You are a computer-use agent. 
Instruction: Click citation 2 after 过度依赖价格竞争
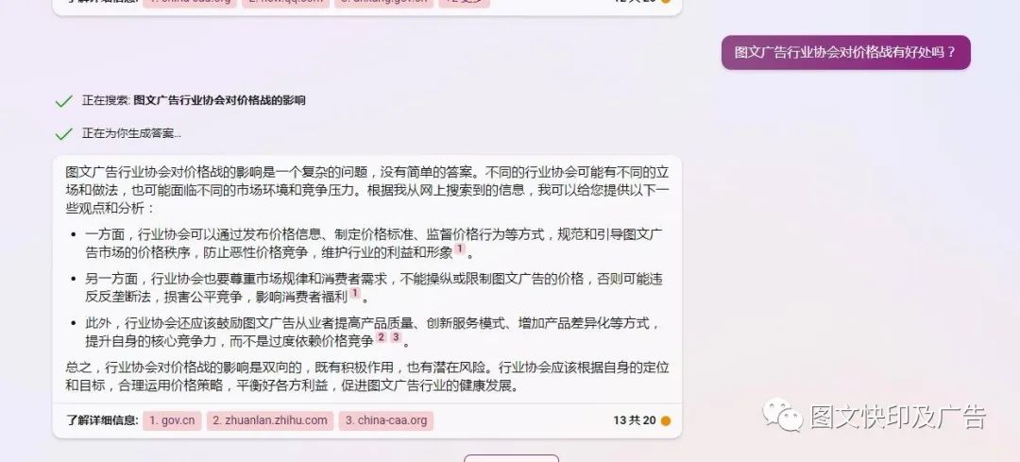382,337
